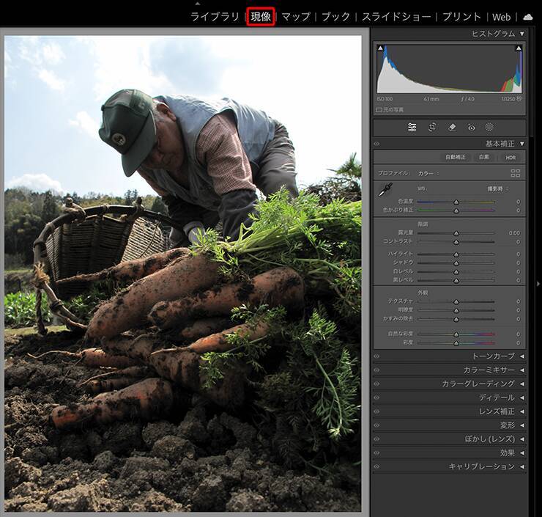This screenshot has height=517, width=542.
Task: Click the 自動補正 button
Action: coord(455,157)
